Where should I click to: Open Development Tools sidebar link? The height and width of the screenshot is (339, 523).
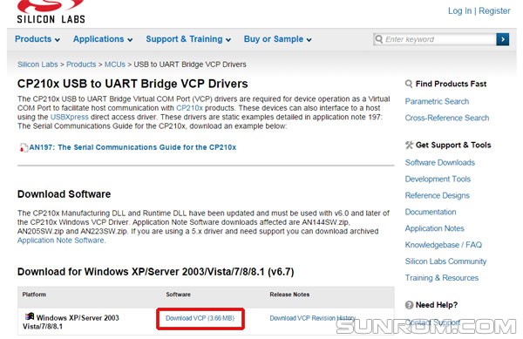[x=438, y=179]
